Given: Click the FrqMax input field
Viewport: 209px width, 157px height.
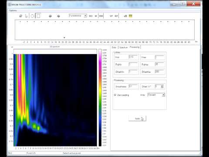Looking at the screenshot, I should pyautogui.click(x=159, y=65).
